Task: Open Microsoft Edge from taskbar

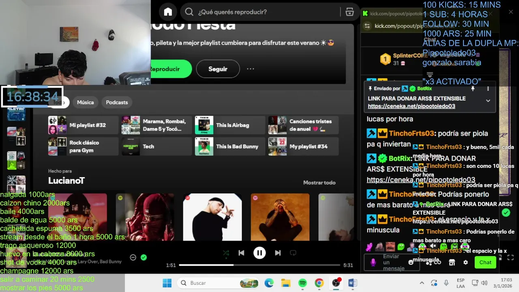Action: [x=269, y=283]
